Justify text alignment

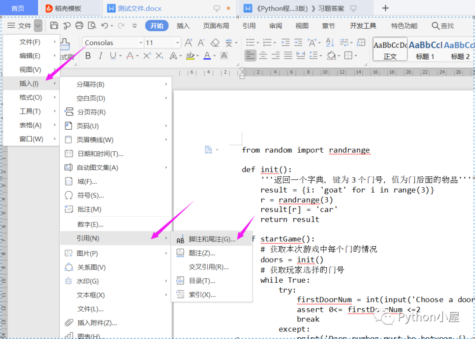pyautogui.click(x=288, y=56)
